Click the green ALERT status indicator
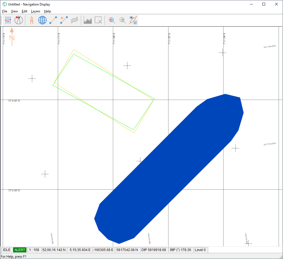Viewport: 283px width, 259px height. (20, 250)
